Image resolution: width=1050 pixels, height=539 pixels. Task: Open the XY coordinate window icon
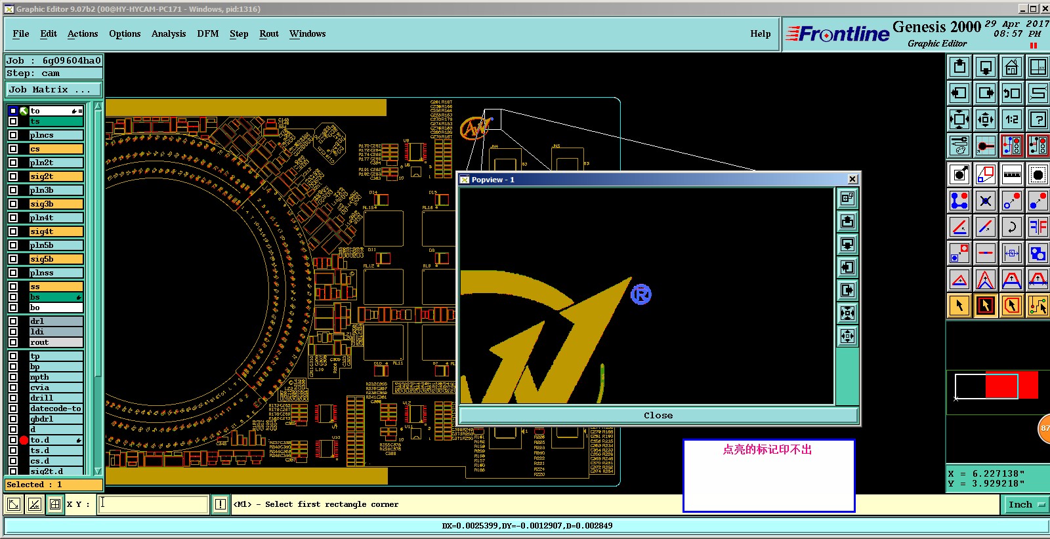pyautogui.click(x=1038, y=67)
